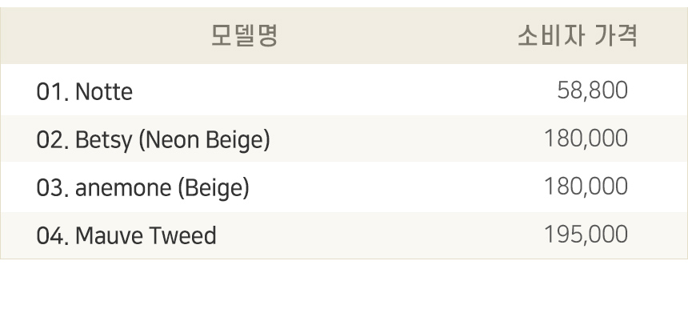This screenshot has width=688, height=309.
Task: Click the number 03 in third row
Action: [50, 187]
